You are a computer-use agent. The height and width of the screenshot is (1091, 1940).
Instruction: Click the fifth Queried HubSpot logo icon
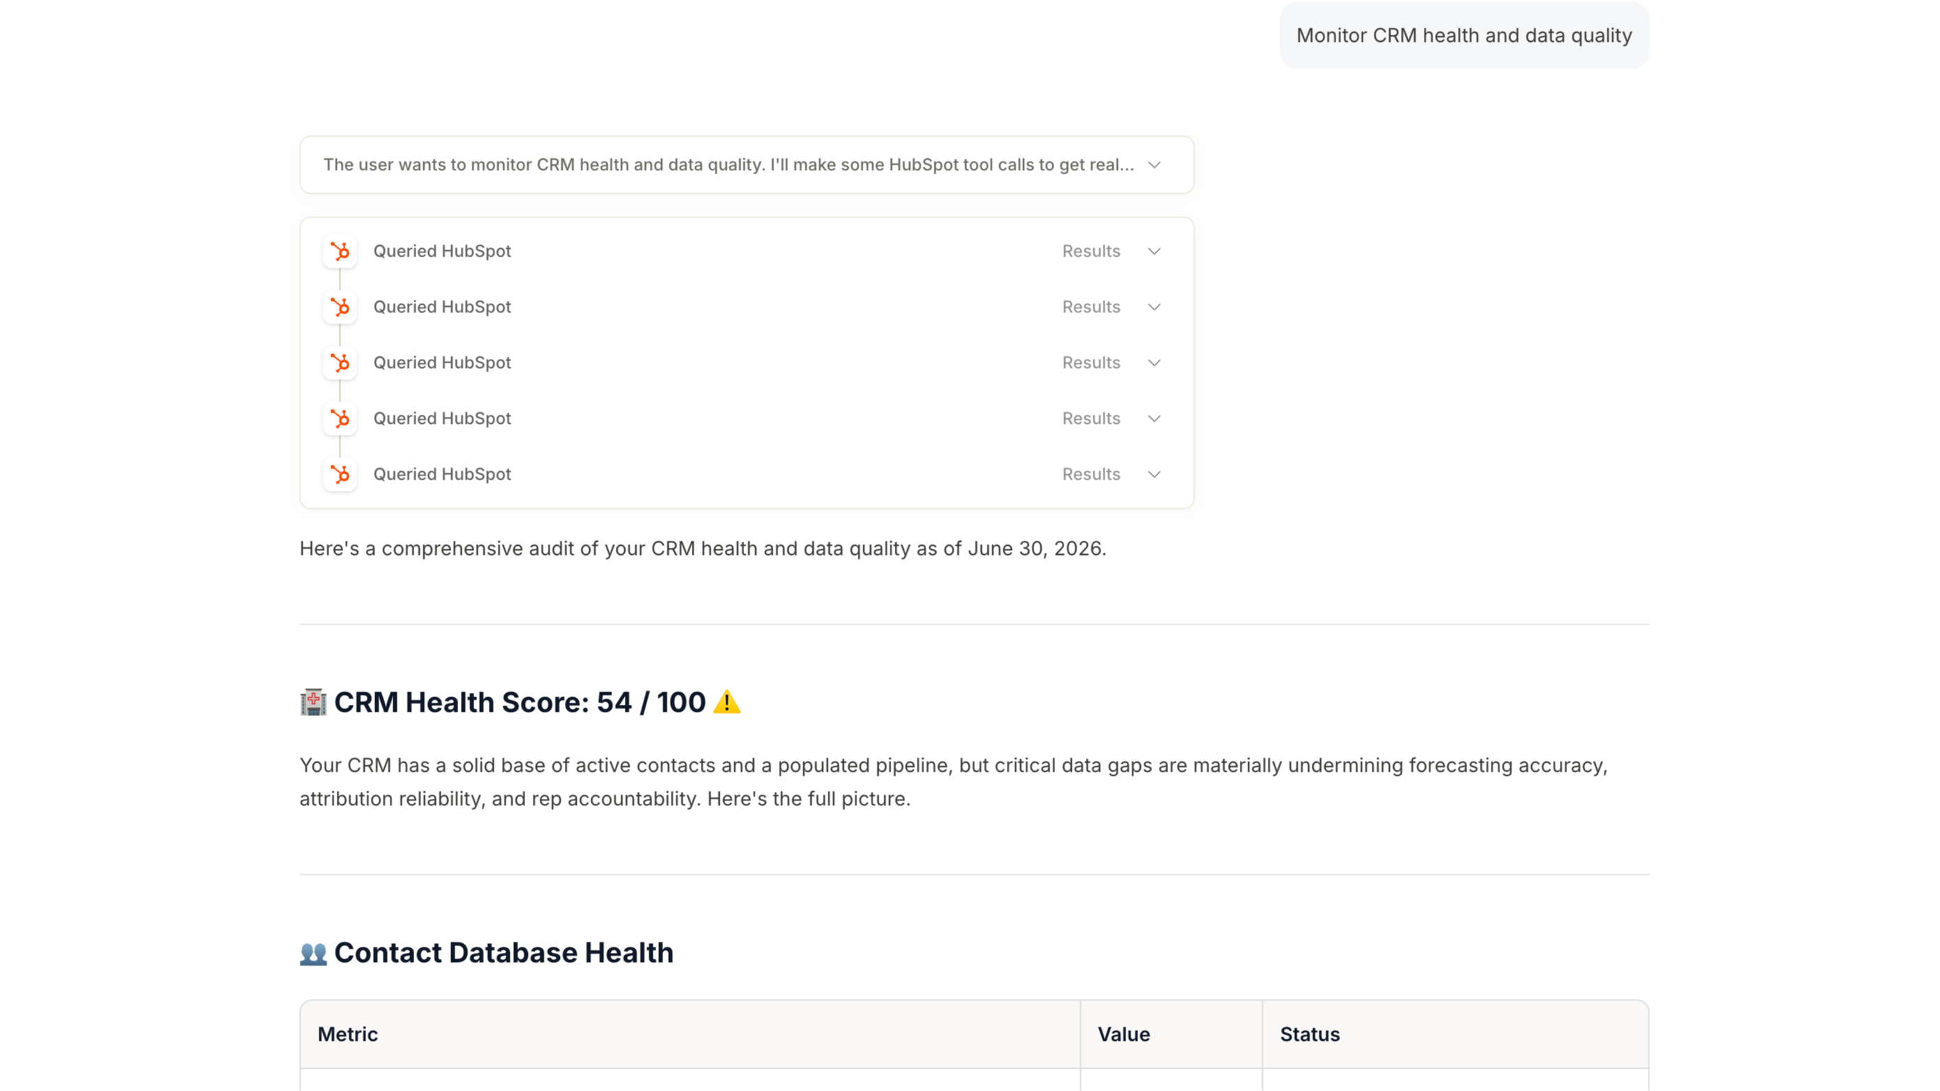pyautogui.click(x=340, y=473)
